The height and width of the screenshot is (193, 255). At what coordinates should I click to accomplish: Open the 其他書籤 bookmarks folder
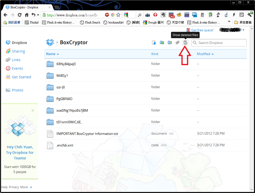pyautogui.click(x=243, y=22)
